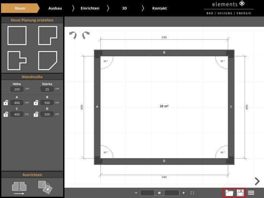Viewport: 264px width, 198px height.
Task: Click the rotate room align icon
Action: click(45, 187)
